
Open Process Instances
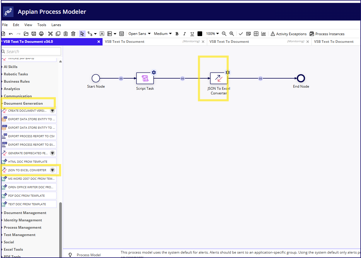coord(327,34)
